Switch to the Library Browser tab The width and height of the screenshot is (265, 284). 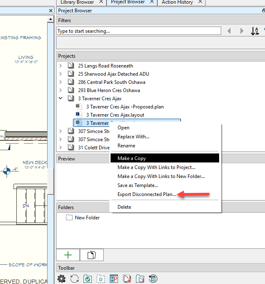[x=77, y=2]
